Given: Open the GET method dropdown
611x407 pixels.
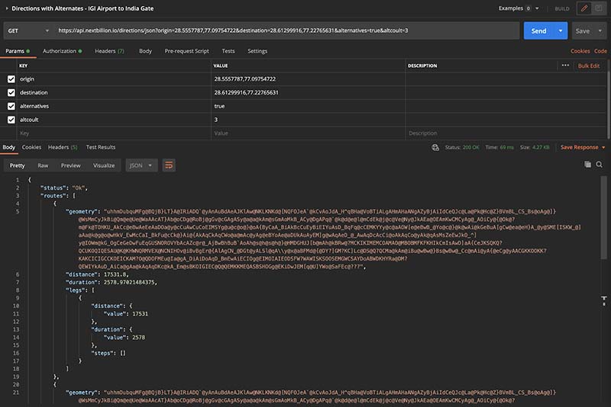Looking at the screenshot, I should coord(28,30).
